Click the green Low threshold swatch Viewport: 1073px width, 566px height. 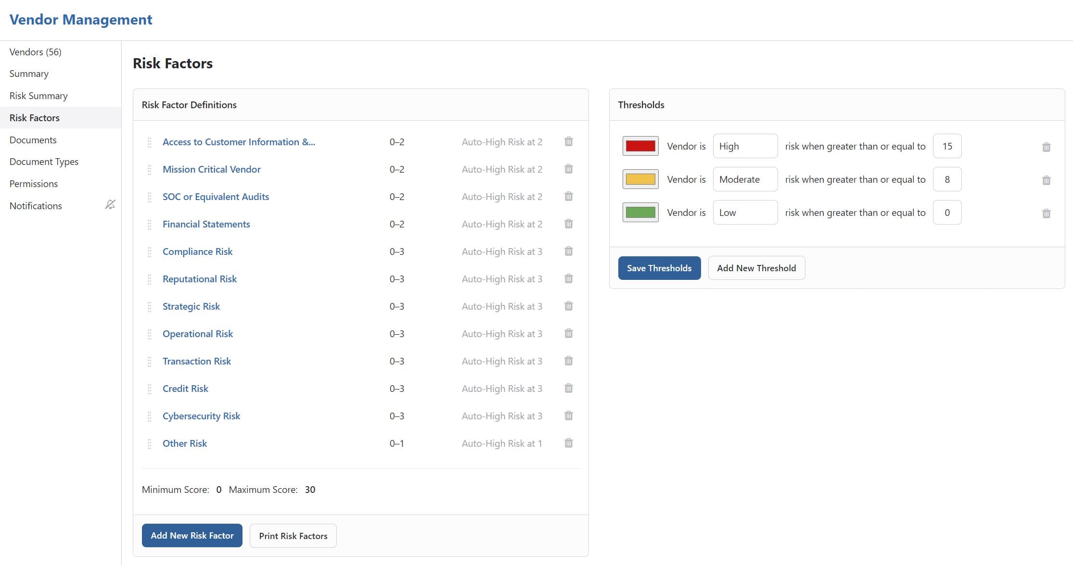(x=640, y=213)
